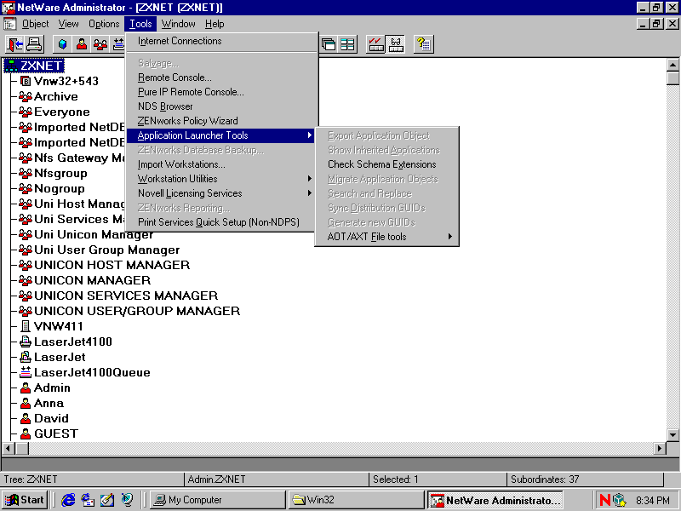681x511 pixels.
Task: Click the vertical scrollbar up arrow
Action: click(672, 66)
